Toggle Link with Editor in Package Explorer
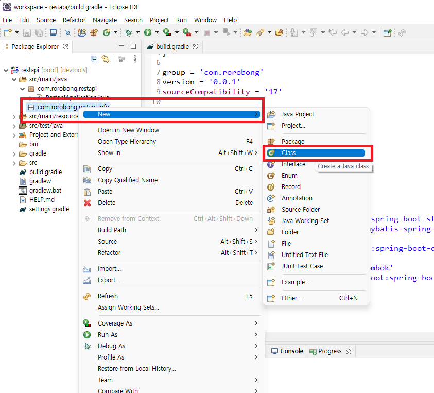This screenshot has width=434, height=393. (x=106, y=59)
